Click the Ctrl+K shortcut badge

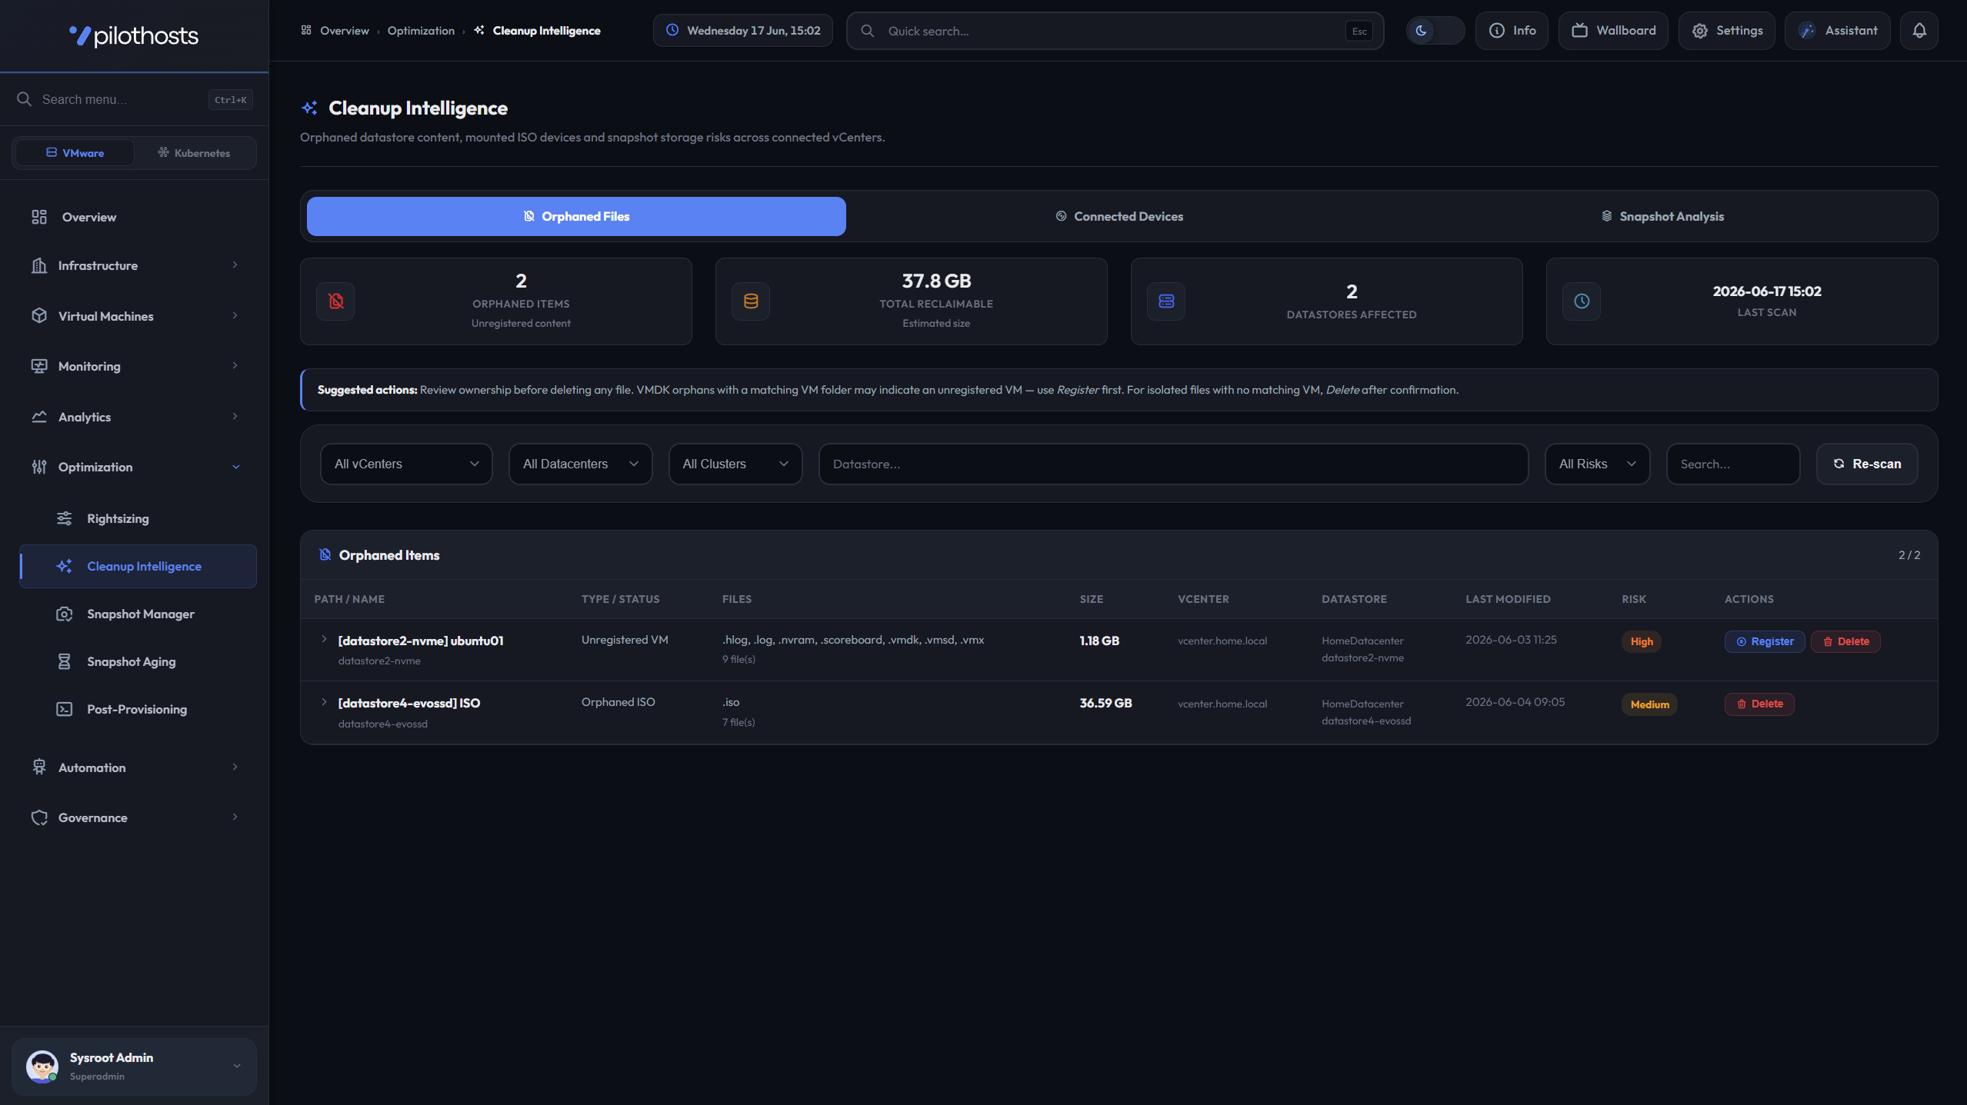click(230, 100)
